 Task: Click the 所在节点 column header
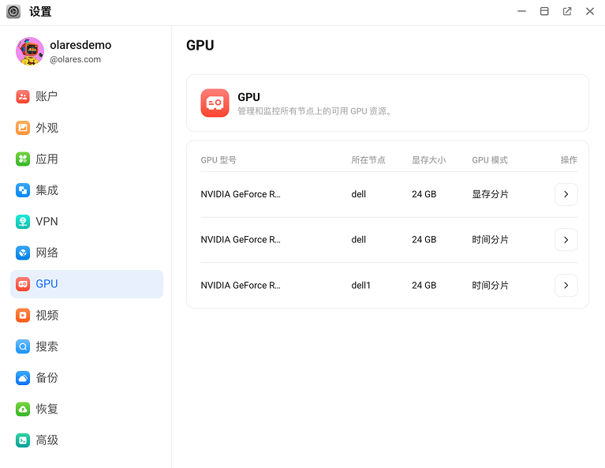click(368, 160)
